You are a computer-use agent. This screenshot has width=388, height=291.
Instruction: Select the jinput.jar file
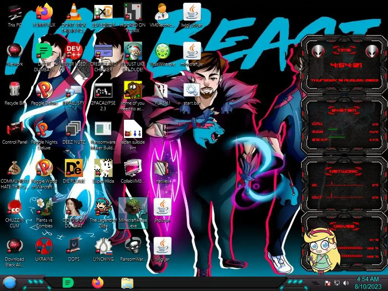coord(162,211)
